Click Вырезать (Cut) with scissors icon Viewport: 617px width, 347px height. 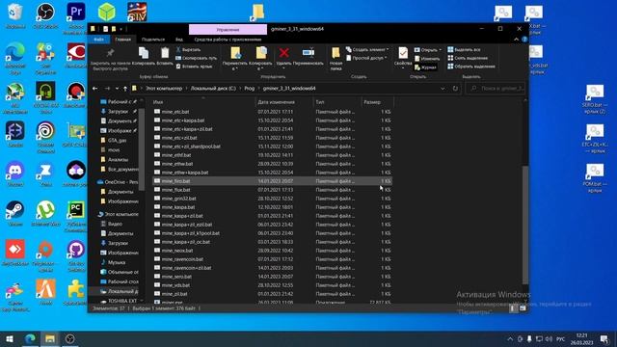pos(188,49)
